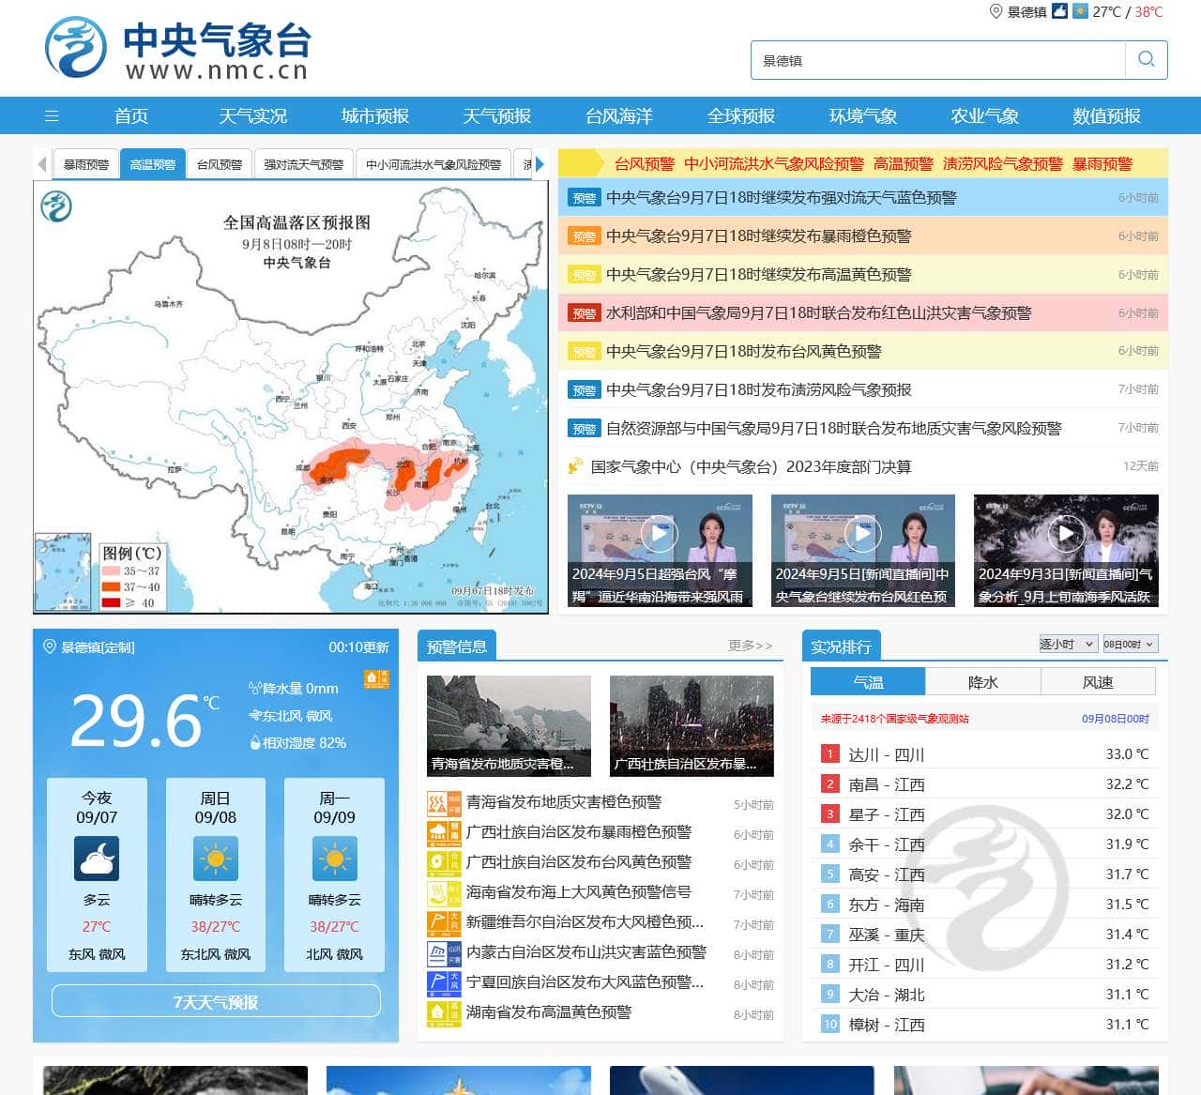Select the 暴雨预警 map tab
The image size is (1201, 1095).
pos(86,164)
